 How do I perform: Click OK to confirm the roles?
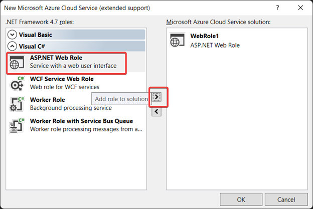pos(241,199)
